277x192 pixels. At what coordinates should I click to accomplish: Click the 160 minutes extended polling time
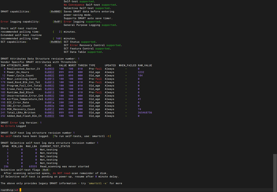pyautogui.click(x=58, y=39)
